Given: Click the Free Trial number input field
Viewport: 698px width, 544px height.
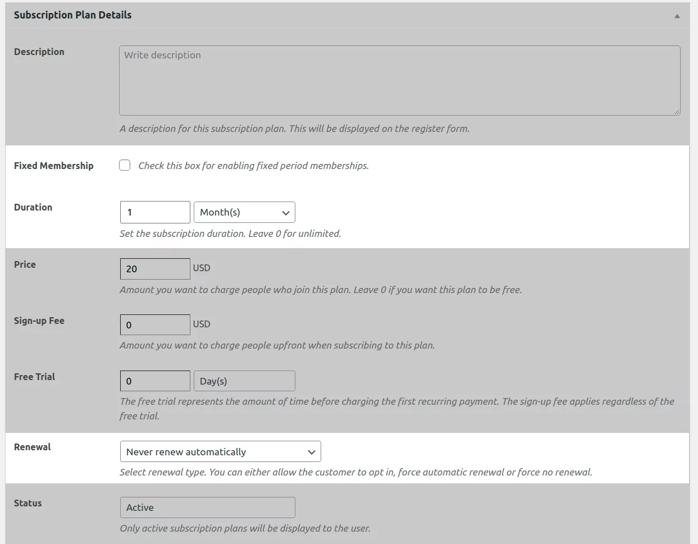Looking at the screenshot, I should tap(155, 381).
